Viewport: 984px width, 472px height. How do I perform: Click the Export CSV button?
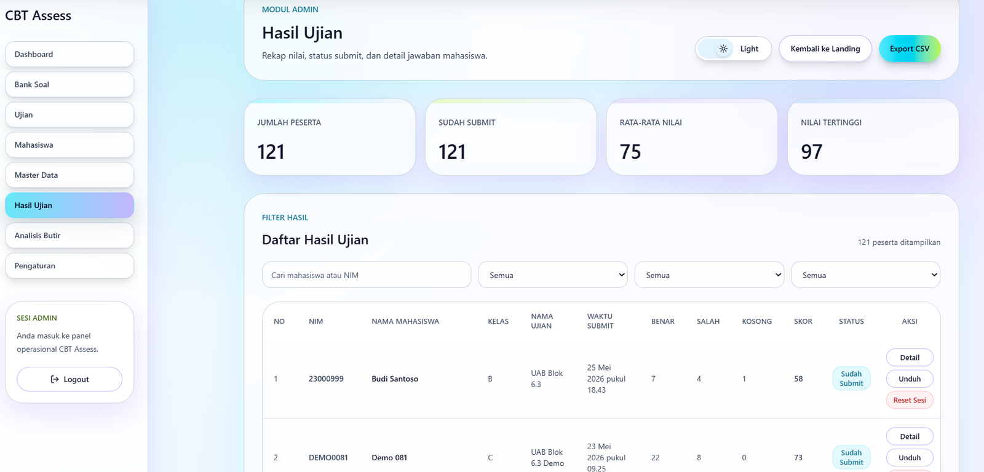coord(910,49)
